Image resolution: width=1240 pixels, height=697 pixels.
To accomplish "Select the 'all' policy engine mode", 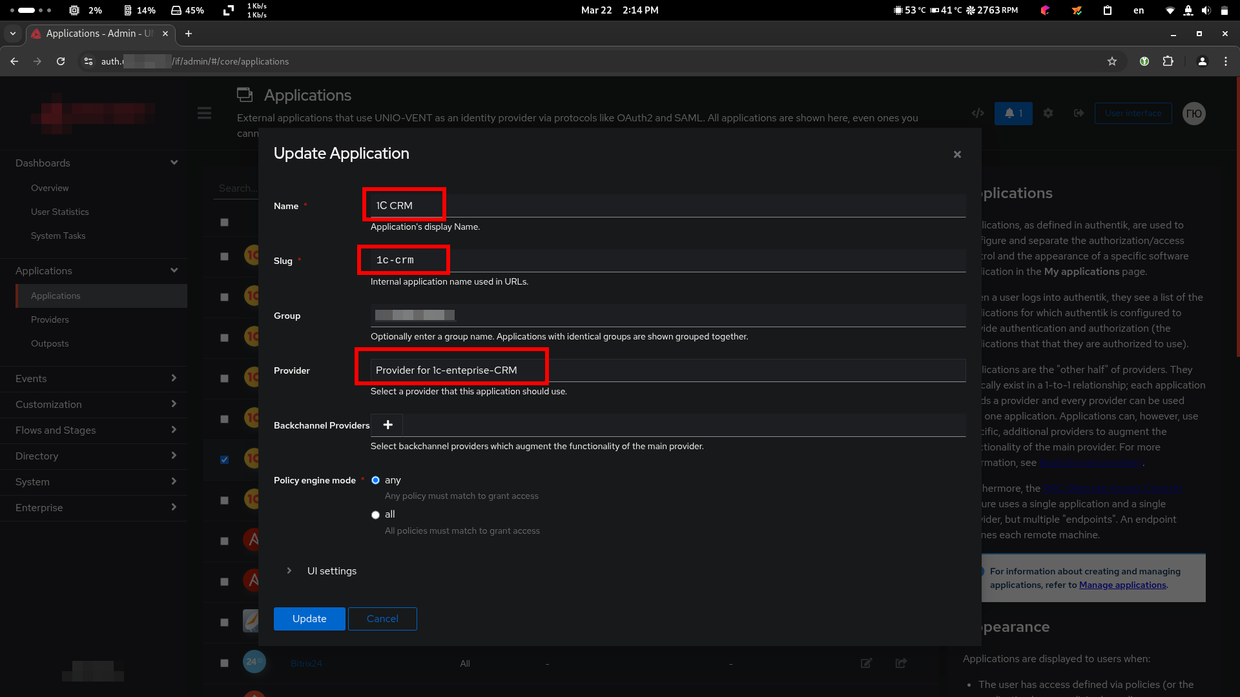I will [x=375, y=515].
